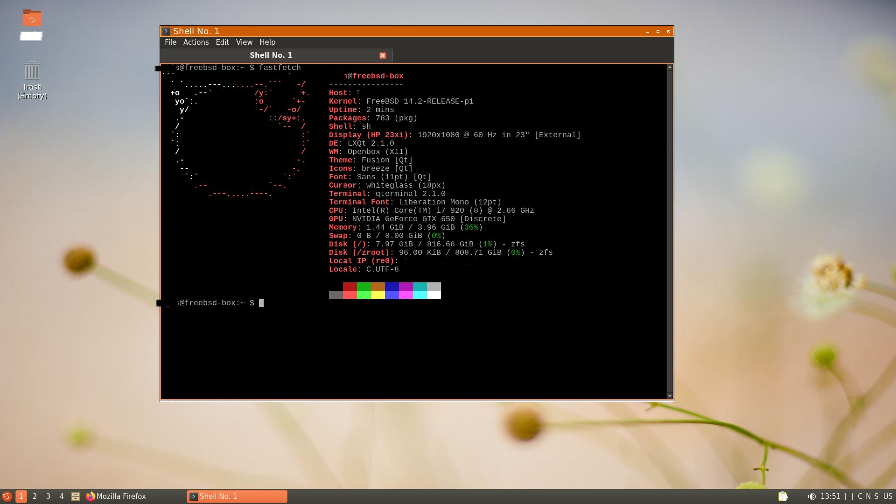Open the home folder desktop icon
Viewport: 896px width, 504px height.
tap(32, 19)
